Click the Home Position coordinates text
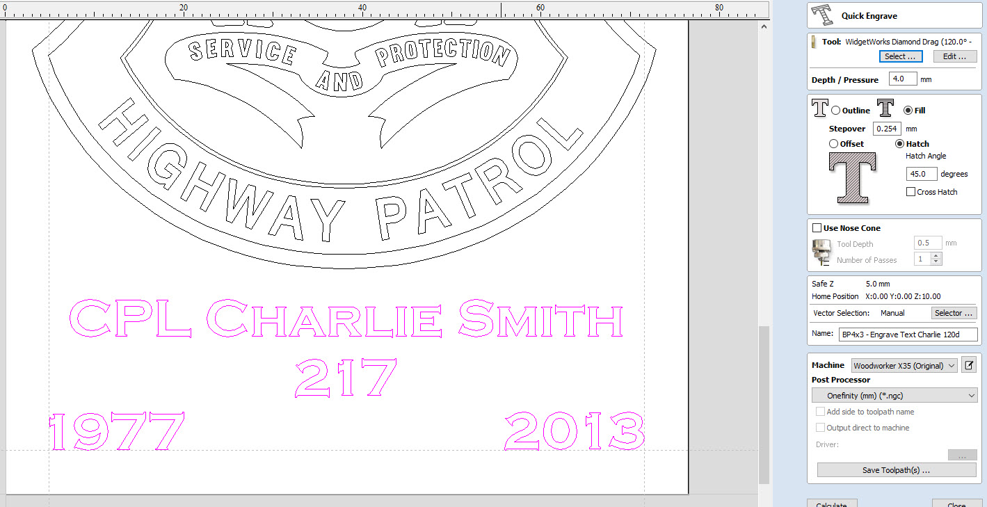The width and height of the screenshot is (987, 507). [903, 296]
